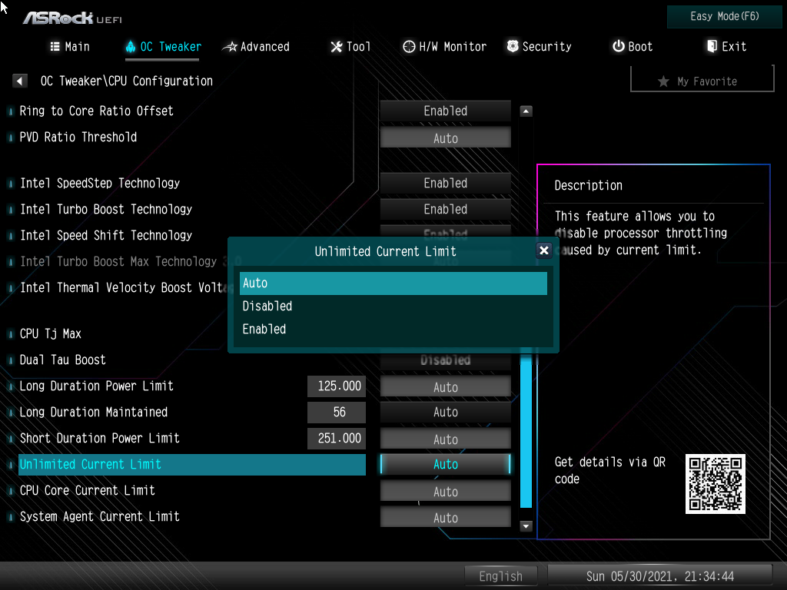787x590 pixels.
Task: Open My Favorite list
Action: click(x=702, y=80)
